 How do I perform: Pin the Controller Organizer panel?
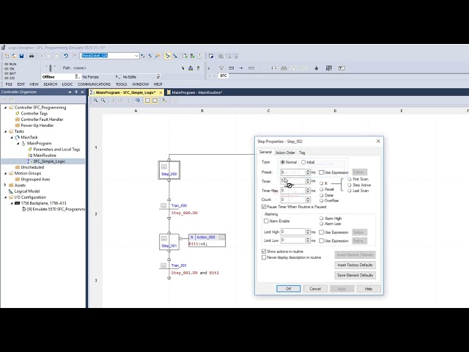(x=76, y=92)
